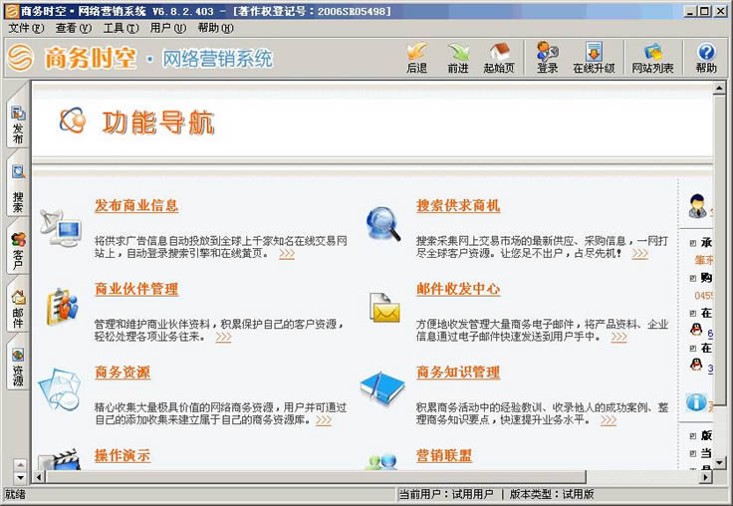Switch to the 发布 sidebar tab
Image resolution: width=733 pixels, height=506 pixels.
point(18,126)
